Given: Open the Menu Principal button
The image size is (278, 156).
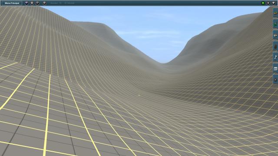Looking at the screenshot, I should tap(12, 3).
